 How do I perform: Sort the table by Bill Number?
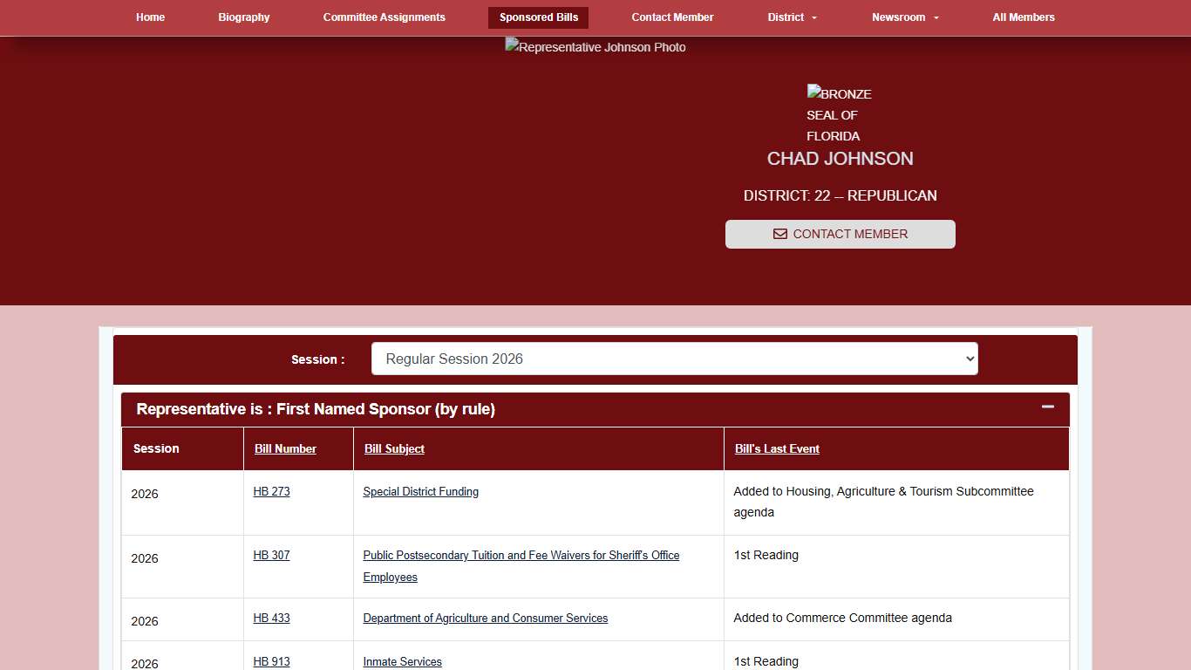285,448
